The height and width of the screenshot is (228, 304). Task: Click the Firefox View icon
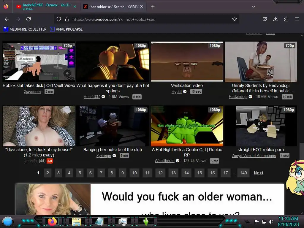point(6,7)
